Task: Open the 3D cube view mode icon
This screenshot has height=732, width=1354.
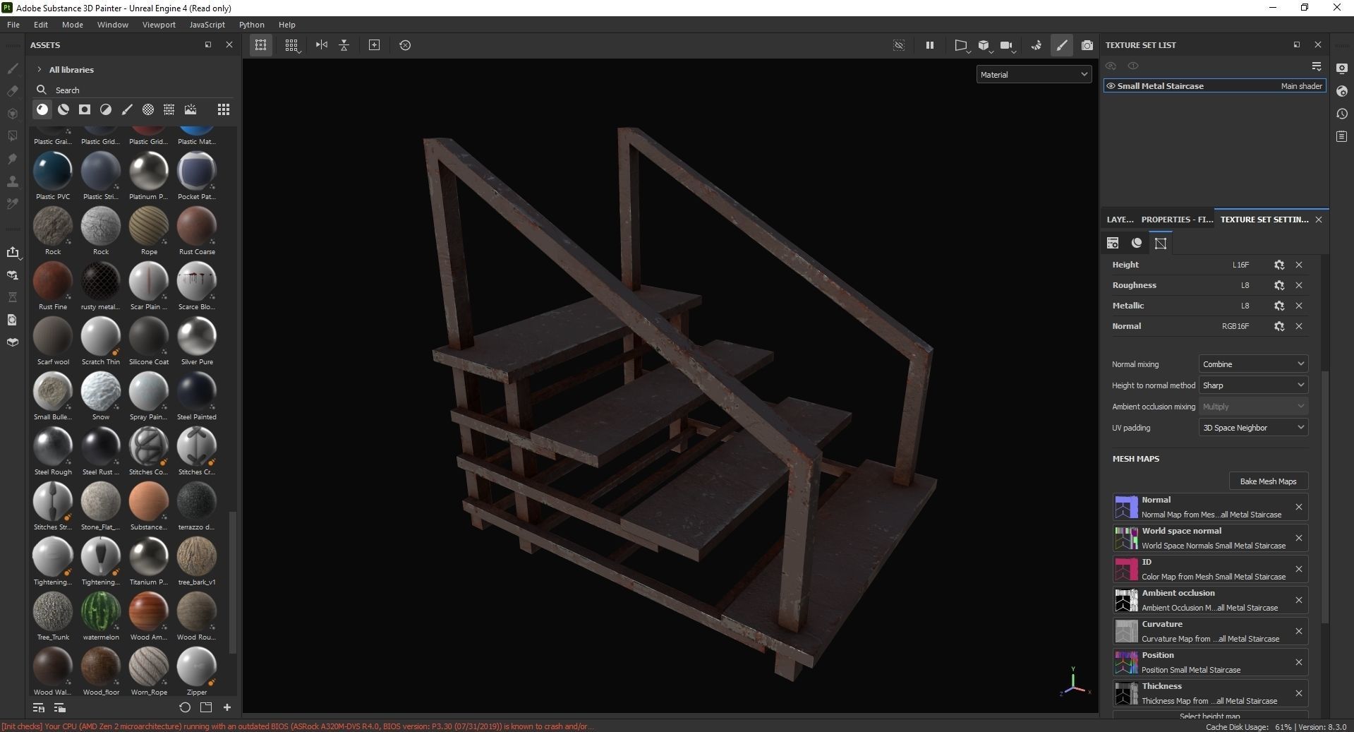Action: coord(984,45)
